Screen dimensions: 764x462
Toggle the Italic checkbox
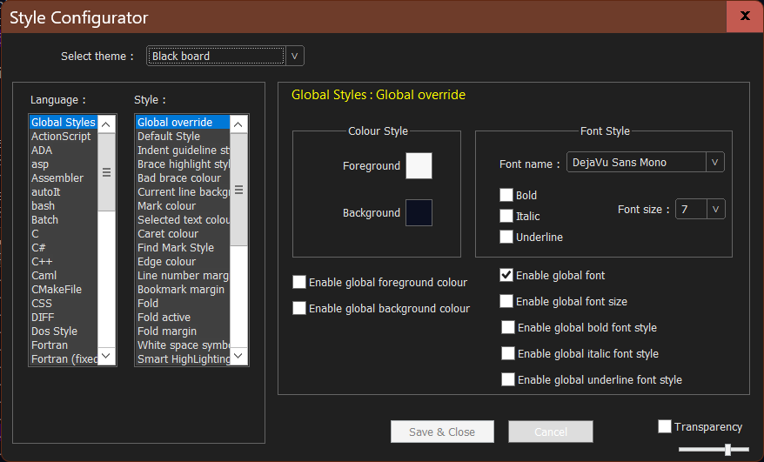tap(506, 216)
